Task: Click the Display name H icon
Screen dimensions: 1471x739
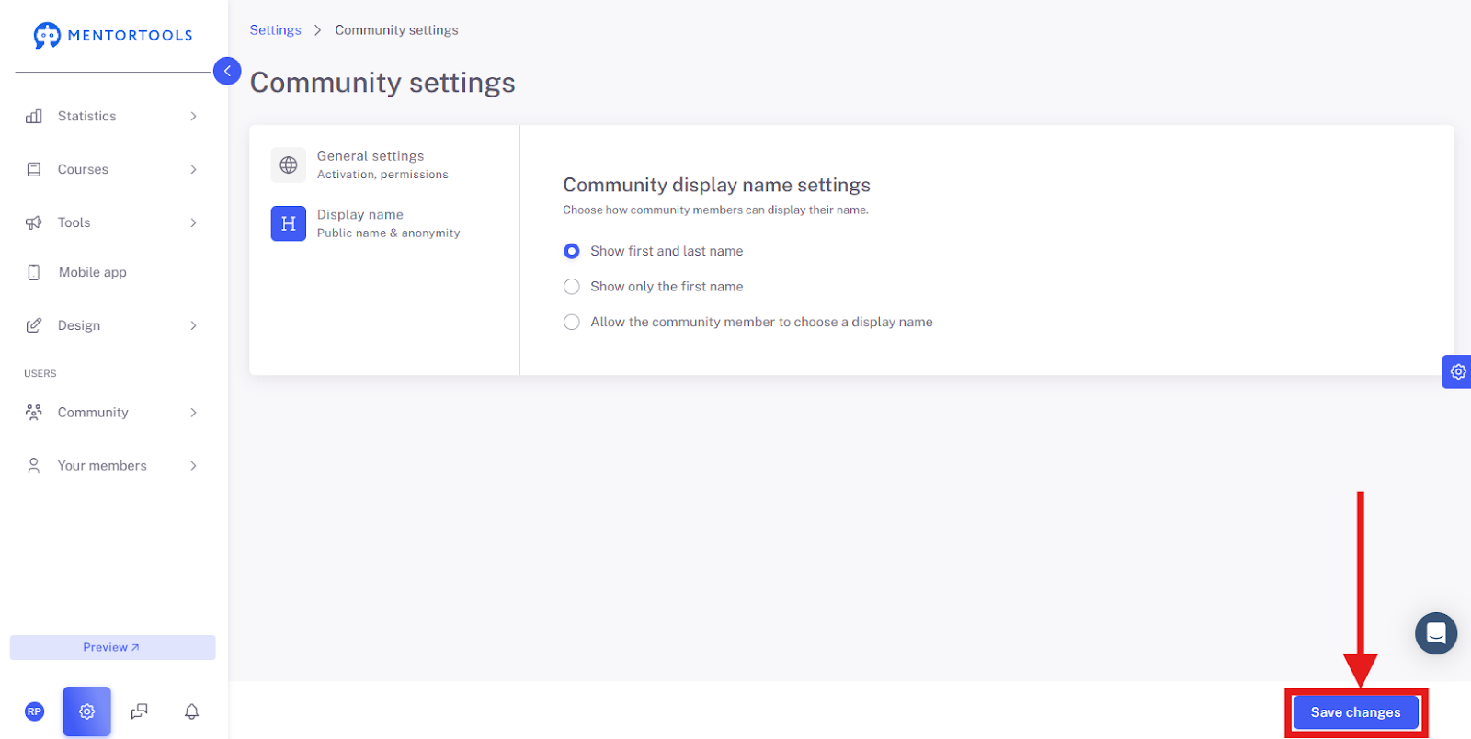Action: (x=289, y=223)
